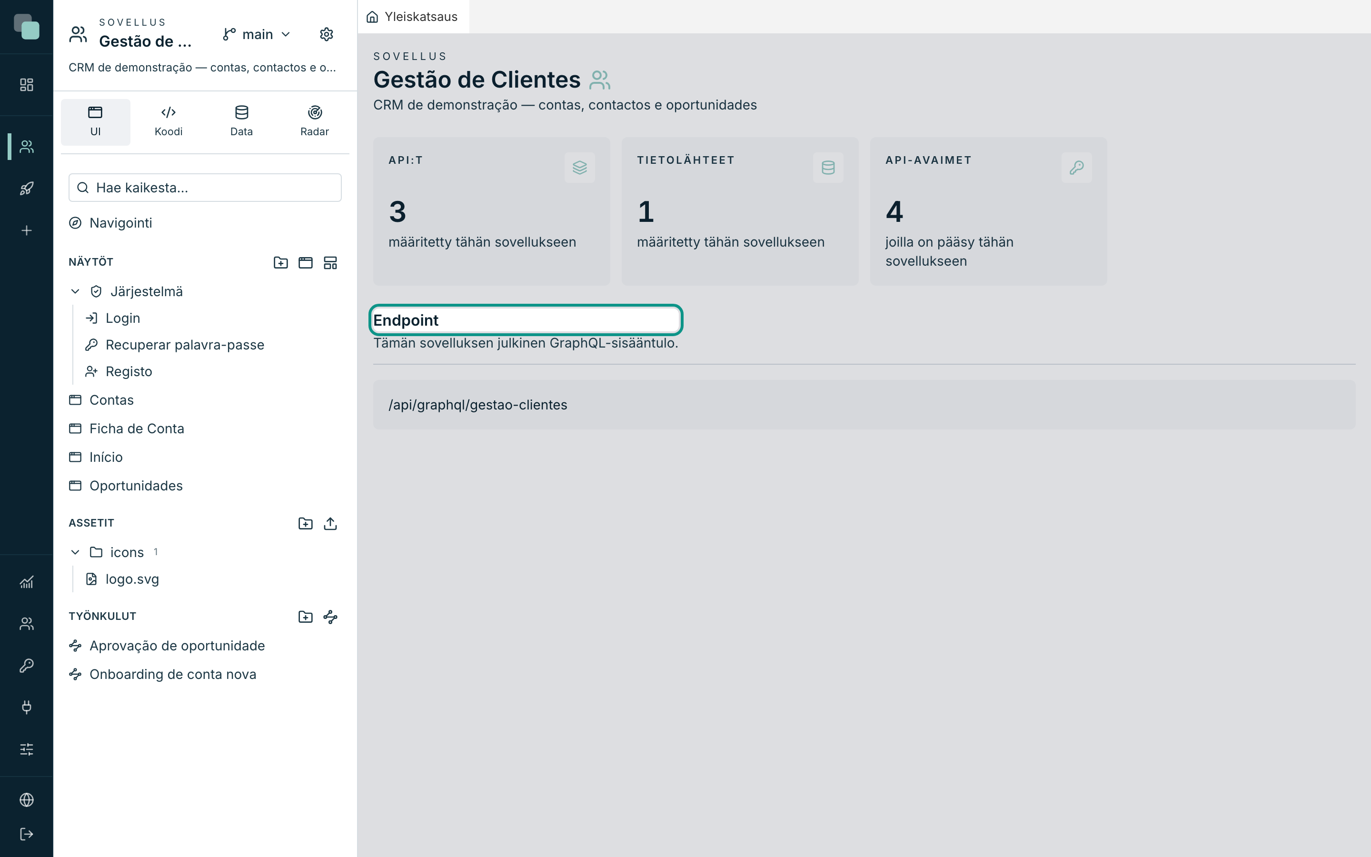Switch to the UI tab
The width and height of the screenshot is (1371, 857).
[95, 122]
